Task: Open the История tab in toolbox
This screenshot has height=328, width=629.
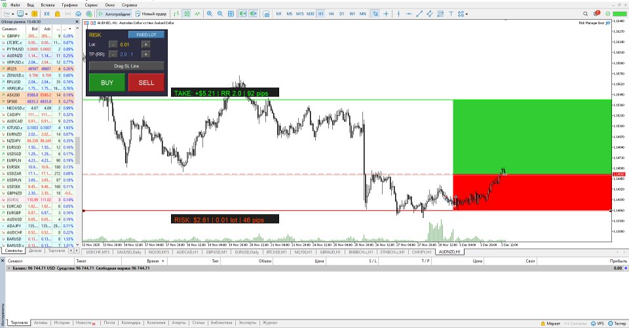Action: pyautogui.click(x=62, y=323)
